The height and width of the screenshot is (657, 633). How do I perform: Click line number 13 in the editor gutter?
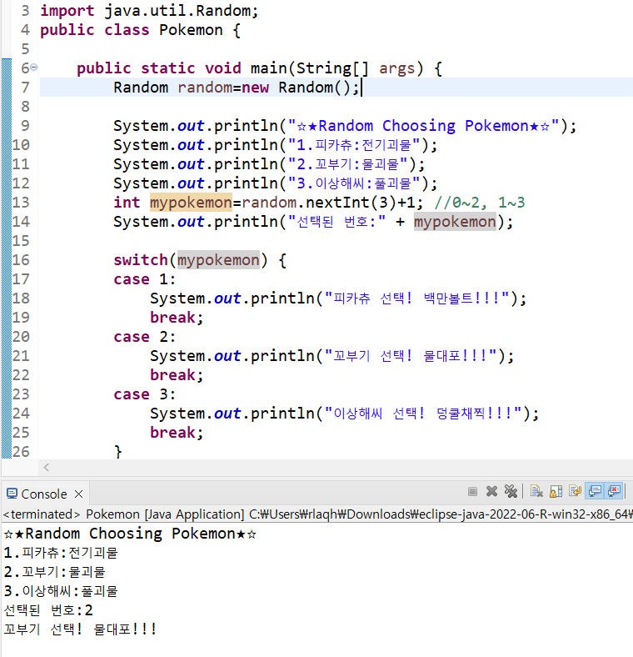click(x=21, y=203)
